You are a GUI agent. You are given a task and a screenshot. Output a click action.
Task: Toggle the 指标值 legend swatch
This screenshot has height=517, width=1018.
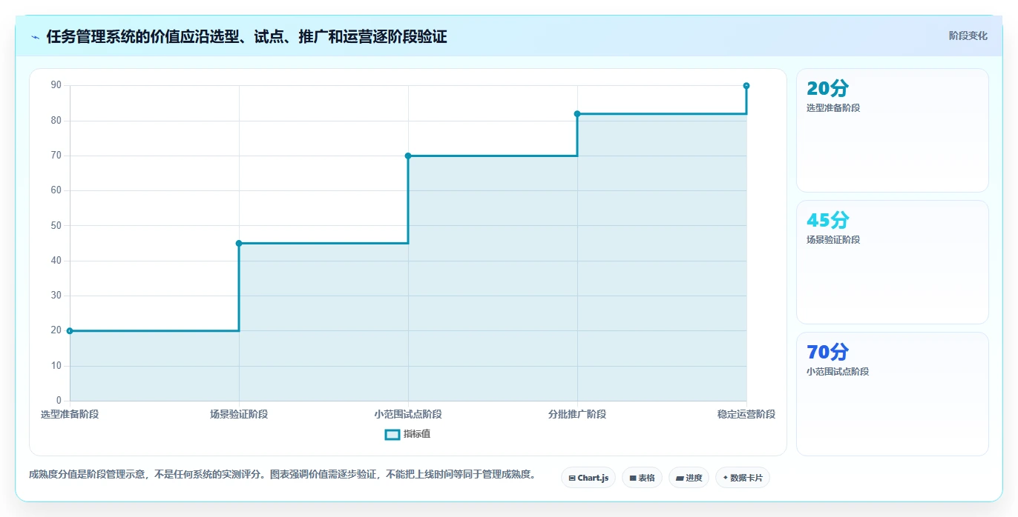point(393,434)
